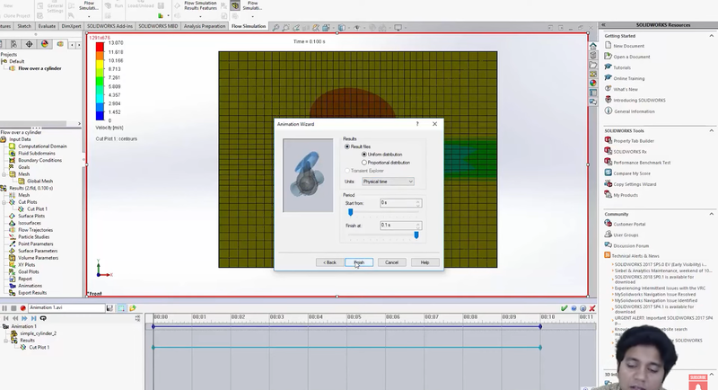Click the animation region selection icon

(121, 308)
